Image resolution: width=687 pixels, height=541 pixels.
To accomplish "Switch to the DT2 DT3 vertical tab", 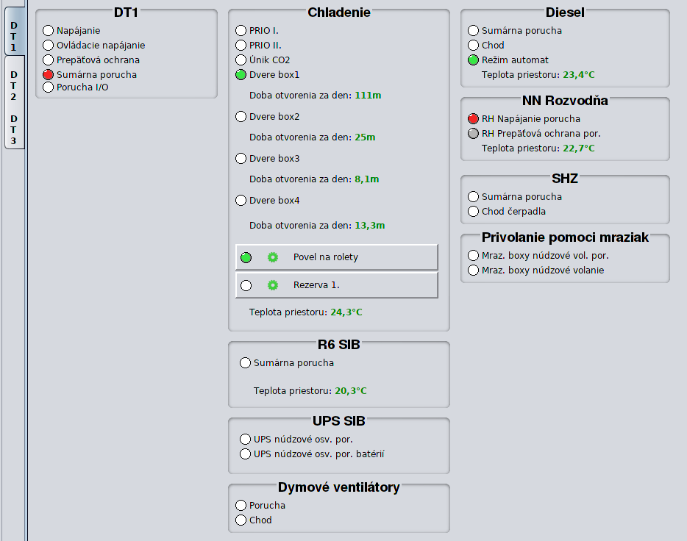I will [14, 102].
